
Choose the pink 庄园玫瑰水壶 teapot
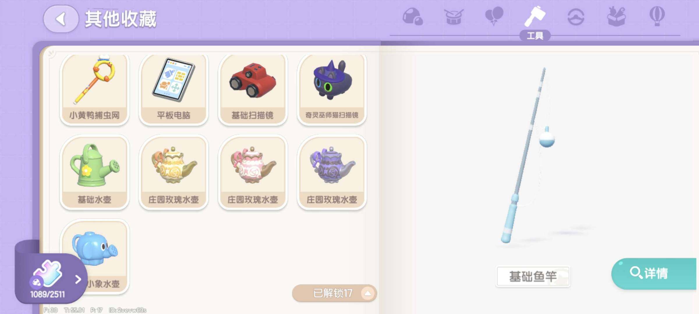click(253, 172)
